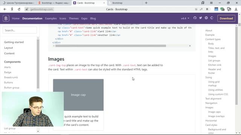Collapse Components section in sidebar

[x=12, y=62]
